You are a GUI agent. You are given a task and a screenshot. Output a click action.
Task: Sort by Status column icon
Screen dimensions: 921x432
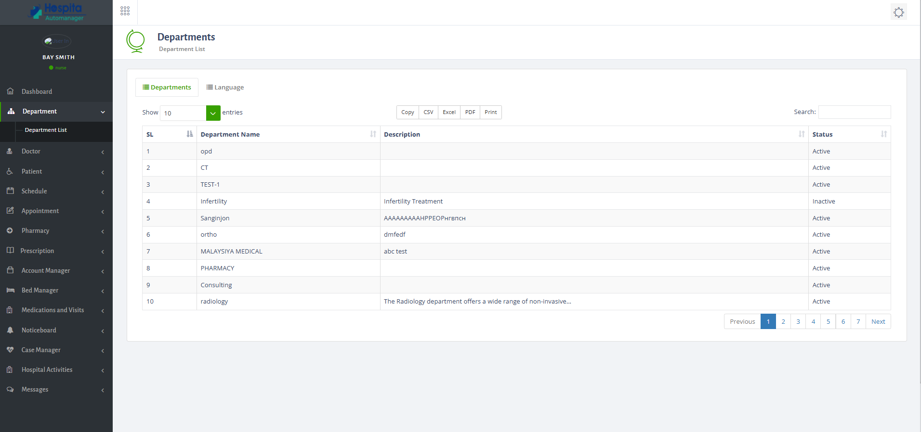884,134
